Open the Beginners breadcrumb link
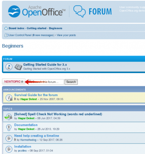 click(56, 28)
